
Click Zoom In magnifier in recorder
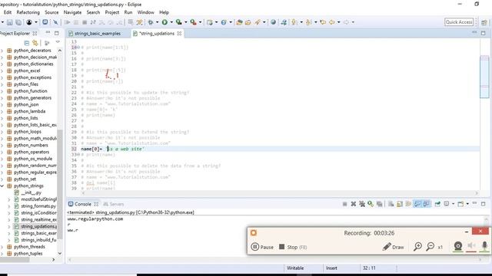417,247
